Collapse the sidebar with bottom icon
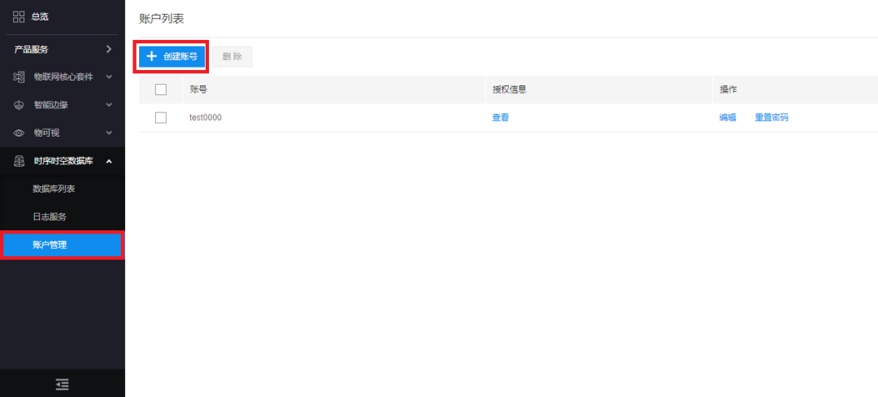 tap(62, 384)
